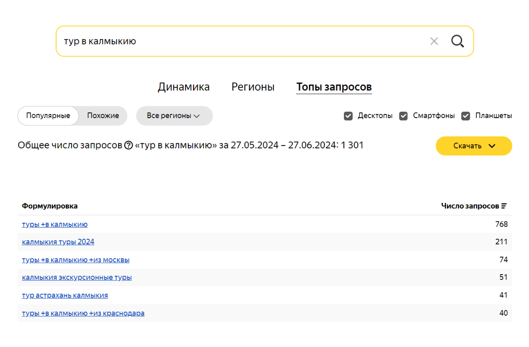Image resolution: width=529 pixels, height=347 pixels.
Task: Switch to the Регионы tab
Action: coord(253,87)
